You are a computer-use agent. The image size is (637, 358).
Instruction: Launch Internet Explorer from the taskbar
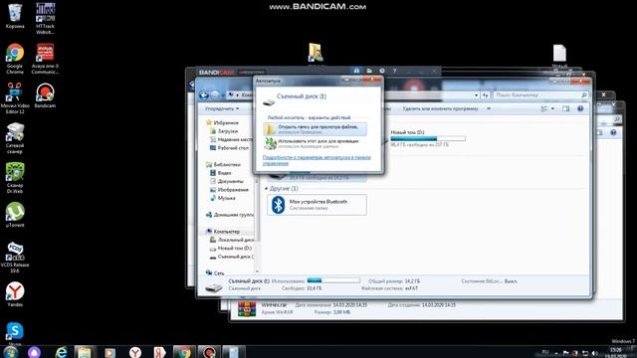tap(61, 352)
